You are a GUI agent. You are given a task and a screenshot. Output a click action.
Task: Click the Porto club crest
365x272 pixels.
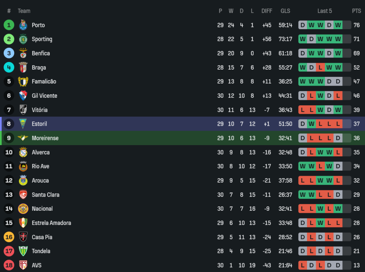(x=23, y=25)
